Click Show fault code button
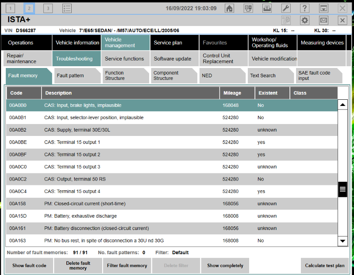354x275 pixels. pos(29,266)
